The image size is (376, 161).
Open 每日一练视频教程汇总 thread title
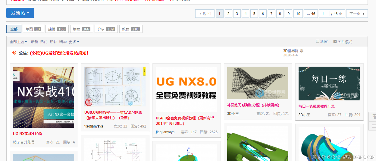(x=317, y=106)
